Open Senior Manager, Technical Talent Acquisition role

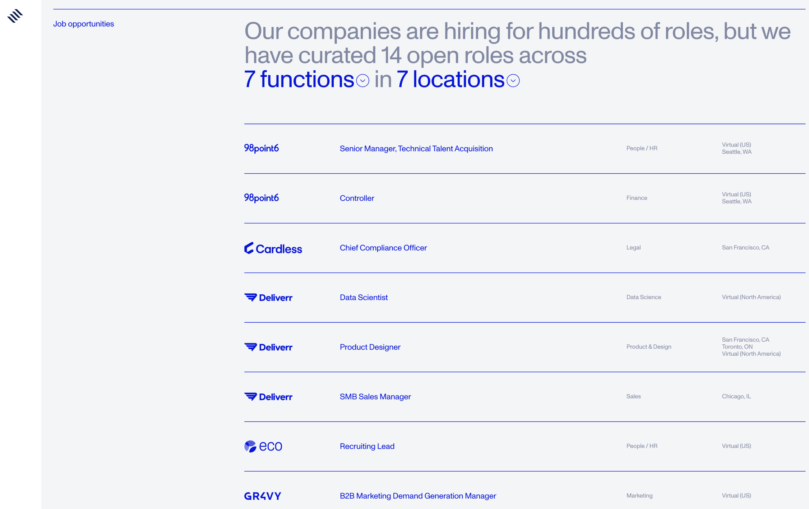pyautogui.click(x=416, y=149)
